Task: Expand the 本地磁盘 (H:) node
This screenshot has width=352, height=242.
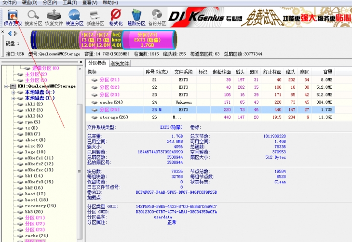Action: pyautogui.click(x=13, y=93)
